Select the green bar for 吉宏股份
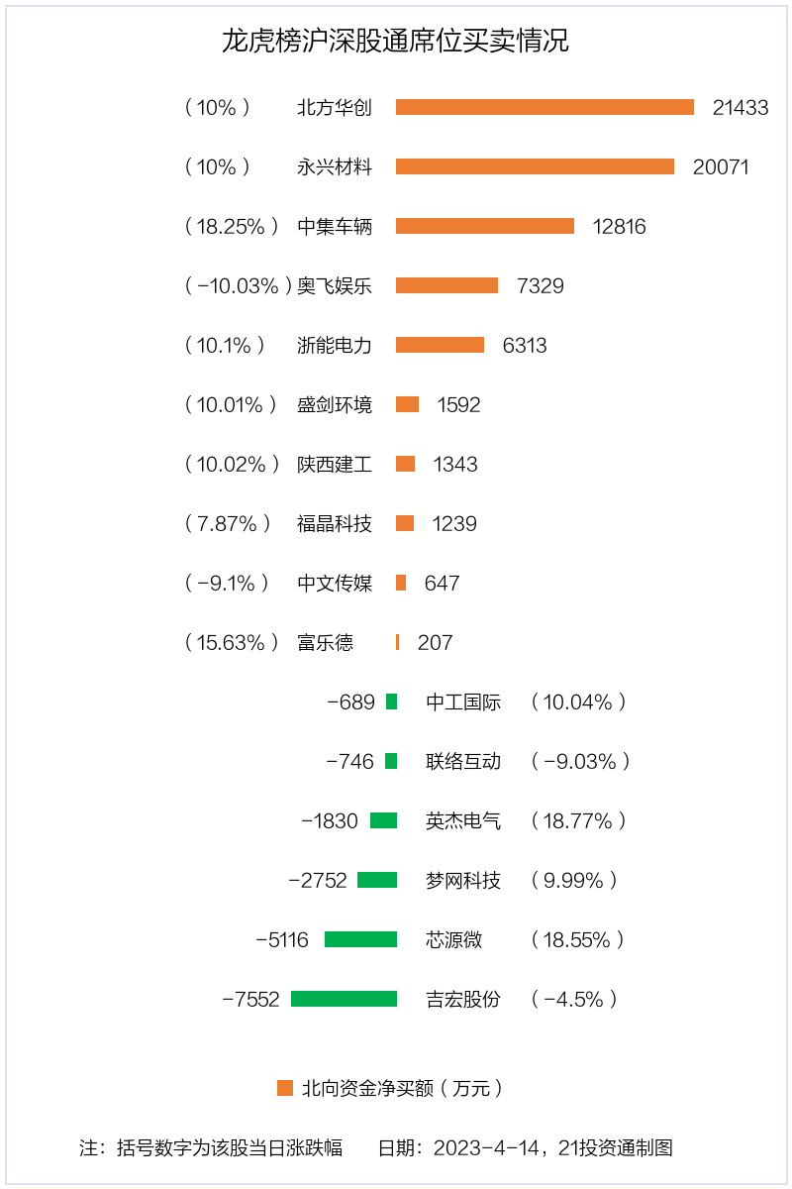Image resolution: width=792 pixels, height=1189 pixels. click(x=344, y=999)
